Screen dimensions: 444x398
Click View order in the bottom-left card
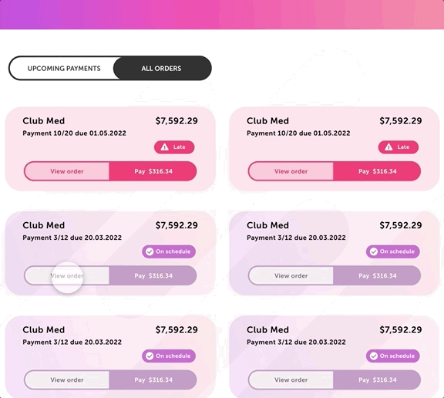67,379
